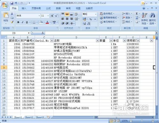The width and height of the screenshot is (159, 123).
Task: Apply percent style format
Action: point(91,19)
